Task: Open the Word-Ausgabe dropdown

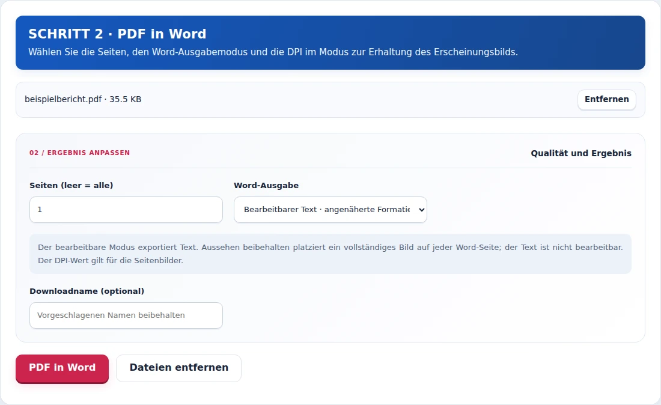Action: click(330, 210)
